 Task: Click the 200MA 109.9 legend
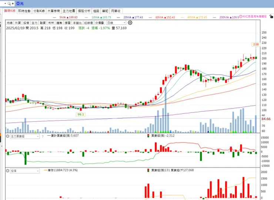(x=229, y=17)
